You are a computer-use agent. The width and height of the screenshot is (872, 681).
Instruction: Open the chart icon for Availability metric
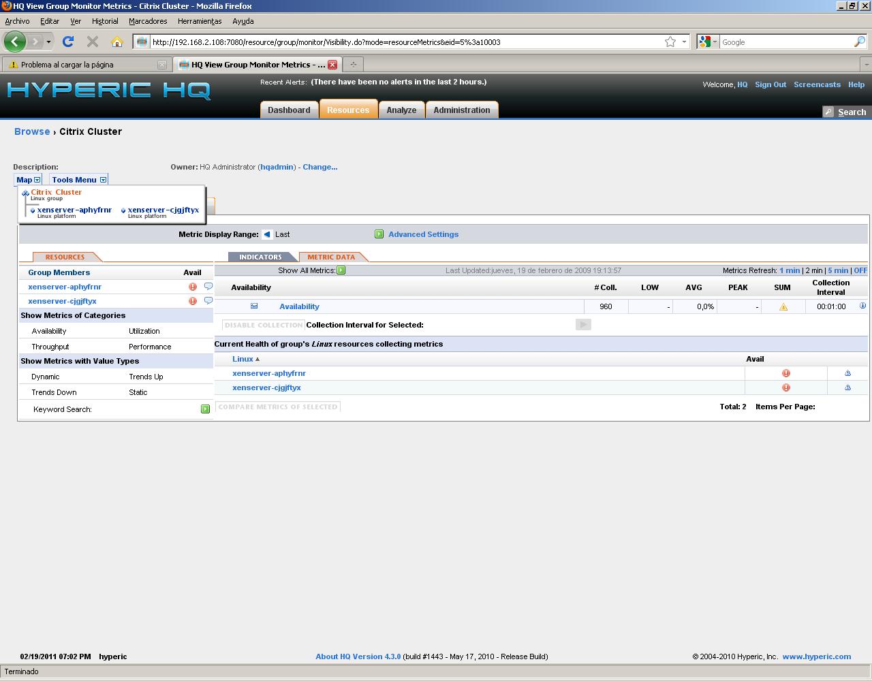[x=254, y=306]
